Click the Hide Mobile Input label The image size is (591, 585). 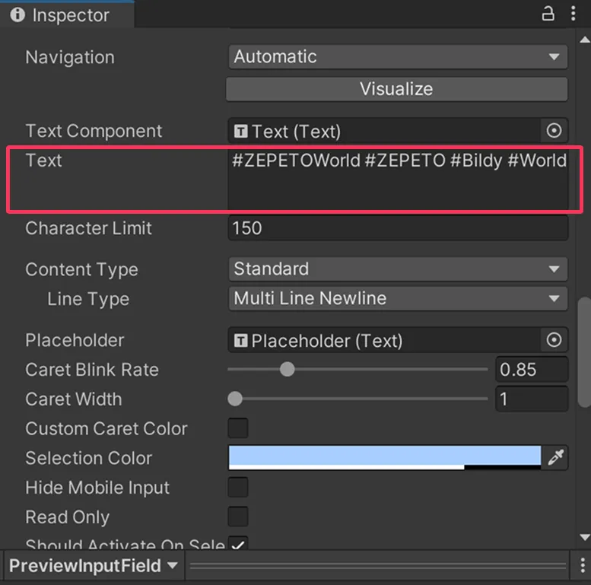pyautogui.click(x=97, y=488)
